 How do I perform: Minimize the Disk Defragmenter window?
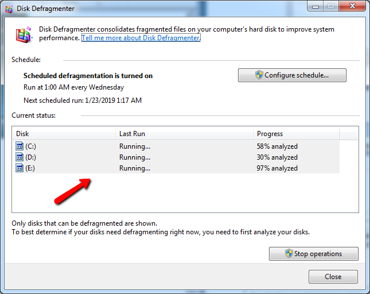[314, 6]
